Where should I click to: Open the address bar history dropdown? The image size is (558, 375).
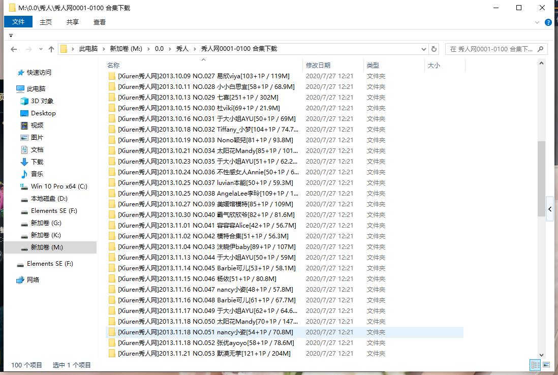pyautogui.click(x=423, y=49)
